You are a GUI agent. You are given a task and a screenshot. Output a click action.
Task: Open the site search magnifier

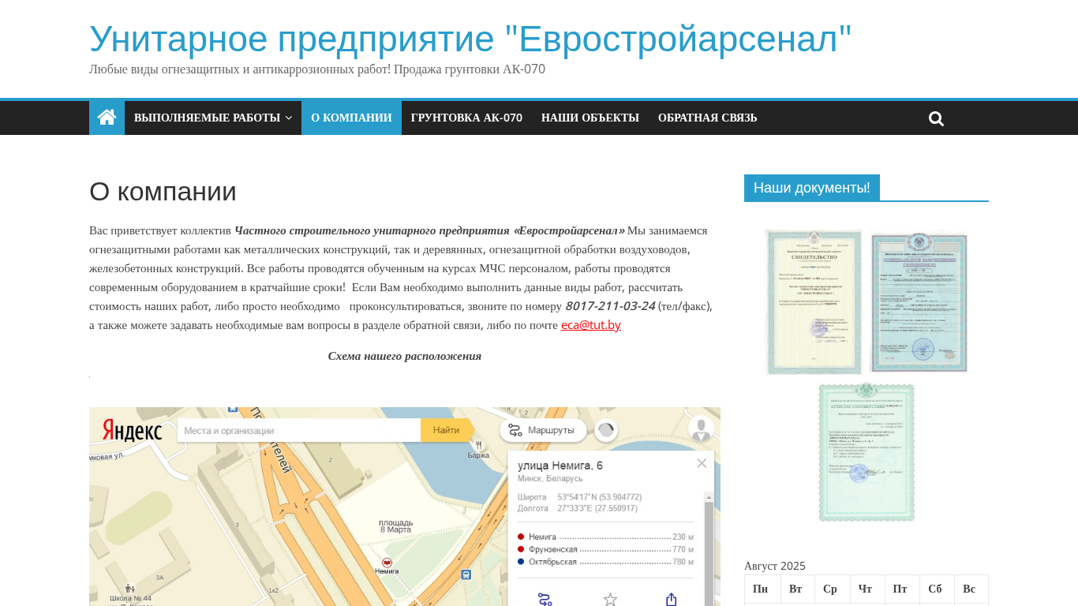937,118
